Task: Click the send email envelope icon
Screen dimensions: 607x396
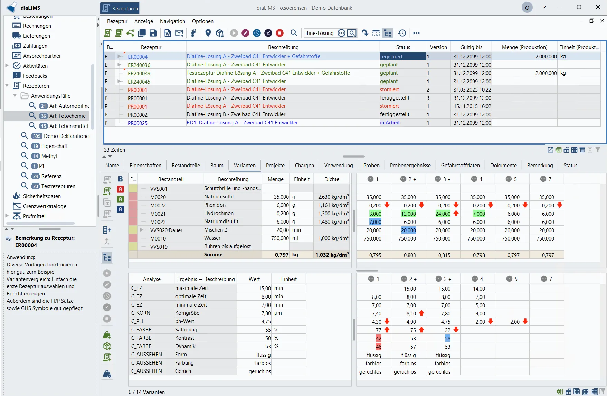Action: coord(179,33)
